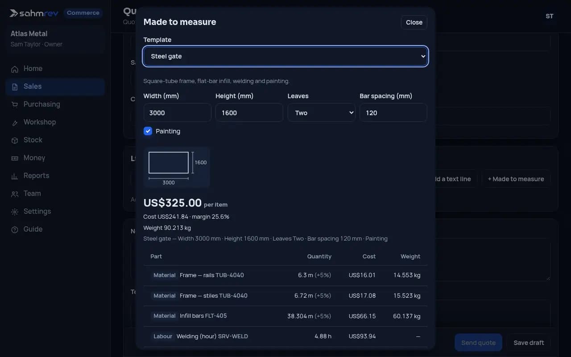The height and width of the screenshot is (357, 571).
Task: Click the Reports chart icon
Action: coord(15,176)
